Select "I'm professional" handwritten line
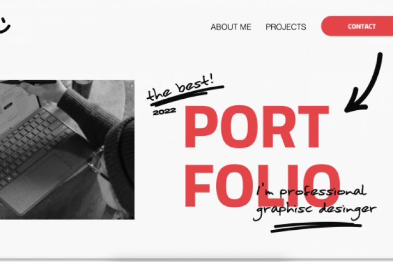This screenshot has height=262, width=393. tap(311, 192)
